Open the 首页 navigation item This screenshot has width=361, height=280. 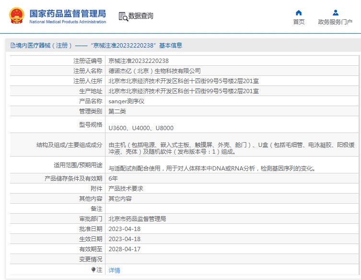(299, 22)
